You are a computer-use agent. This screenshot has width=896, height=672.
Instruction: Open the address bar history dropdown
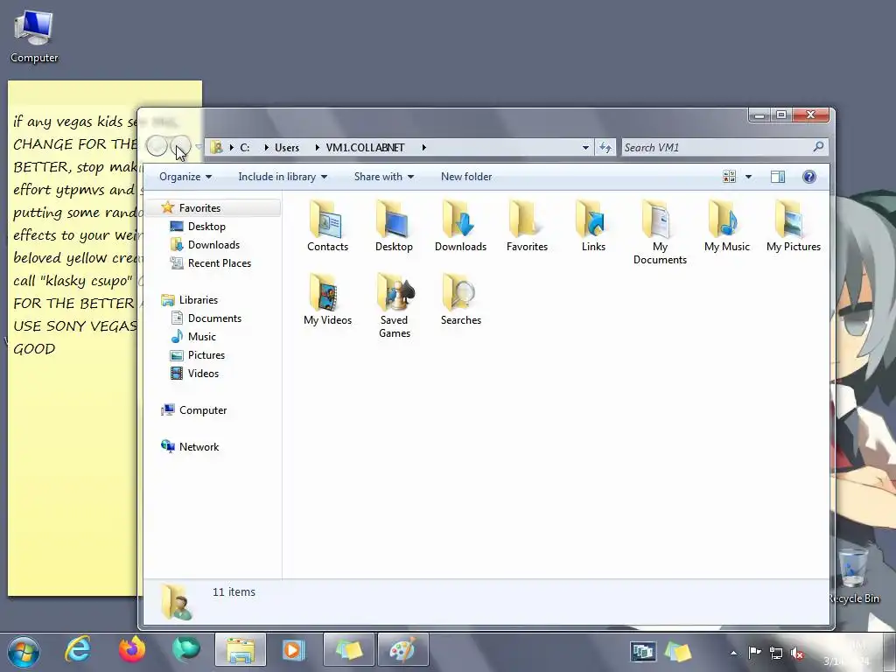pos(585,147)
